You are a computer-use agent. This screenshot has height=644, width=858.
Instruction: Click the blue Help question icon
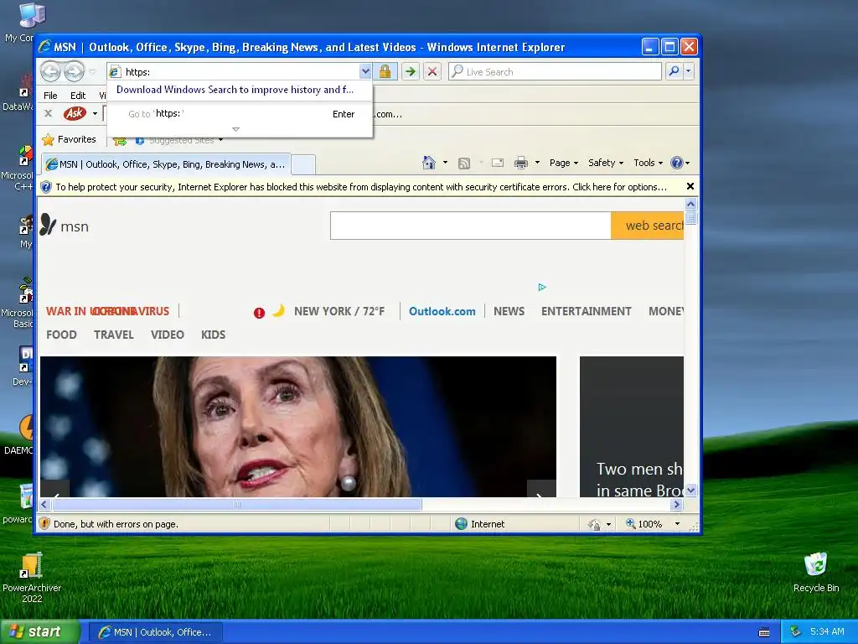677,163
